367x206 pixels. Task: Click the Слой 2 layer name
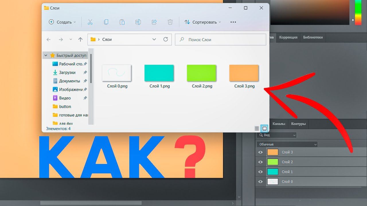point(287,162)
